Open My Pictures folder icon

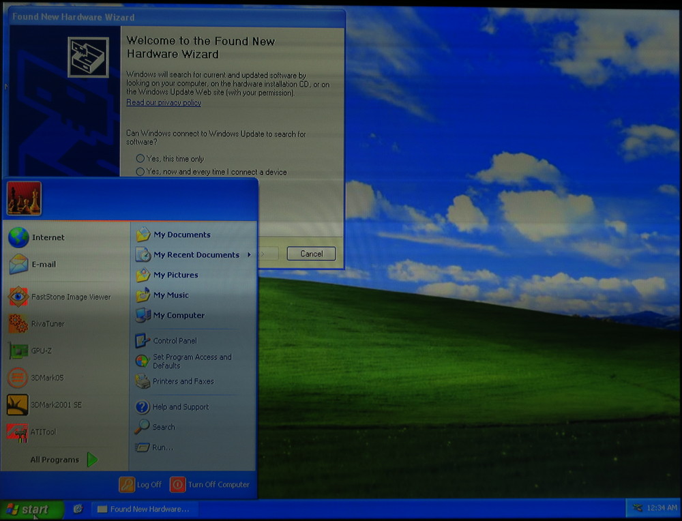click(x=143, y=275)
